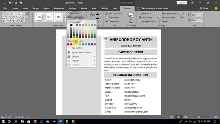Click the Undo icon in title bar

point(10,3)
